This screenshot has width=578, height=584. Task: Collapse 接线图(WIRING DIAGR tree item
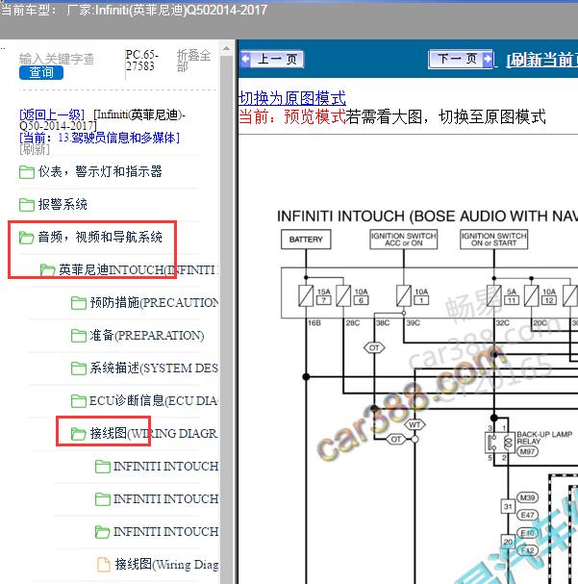pyautogui.click(x=154, y=433)
